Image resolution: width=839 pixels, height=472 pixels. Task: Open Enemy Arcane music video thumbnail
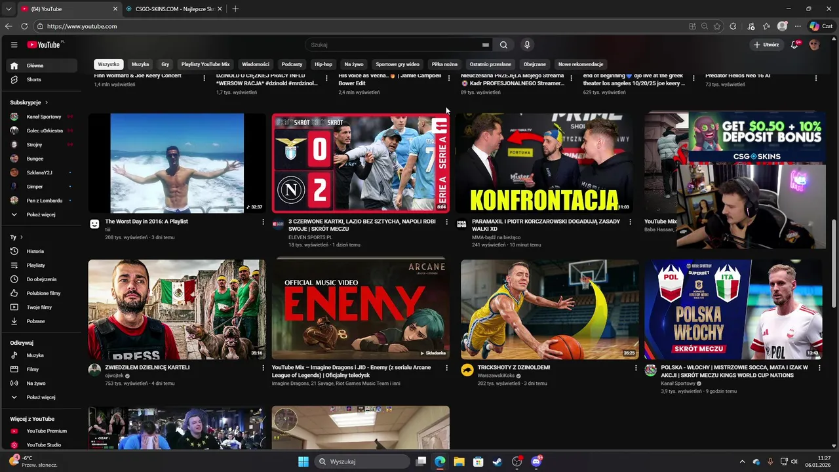pyautogui.click(x=361, y=309)
